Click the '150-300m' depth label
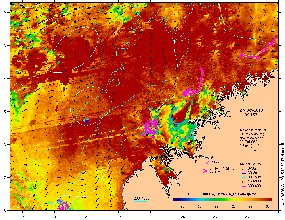The image size is (285, 220). [256, 181]
